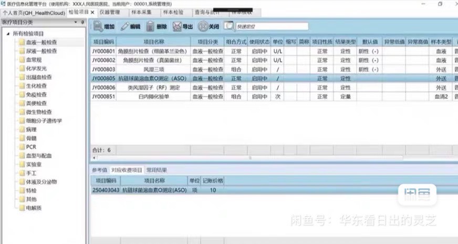
Task: Click the 记账价格 column header
Action: pos(213,181)
